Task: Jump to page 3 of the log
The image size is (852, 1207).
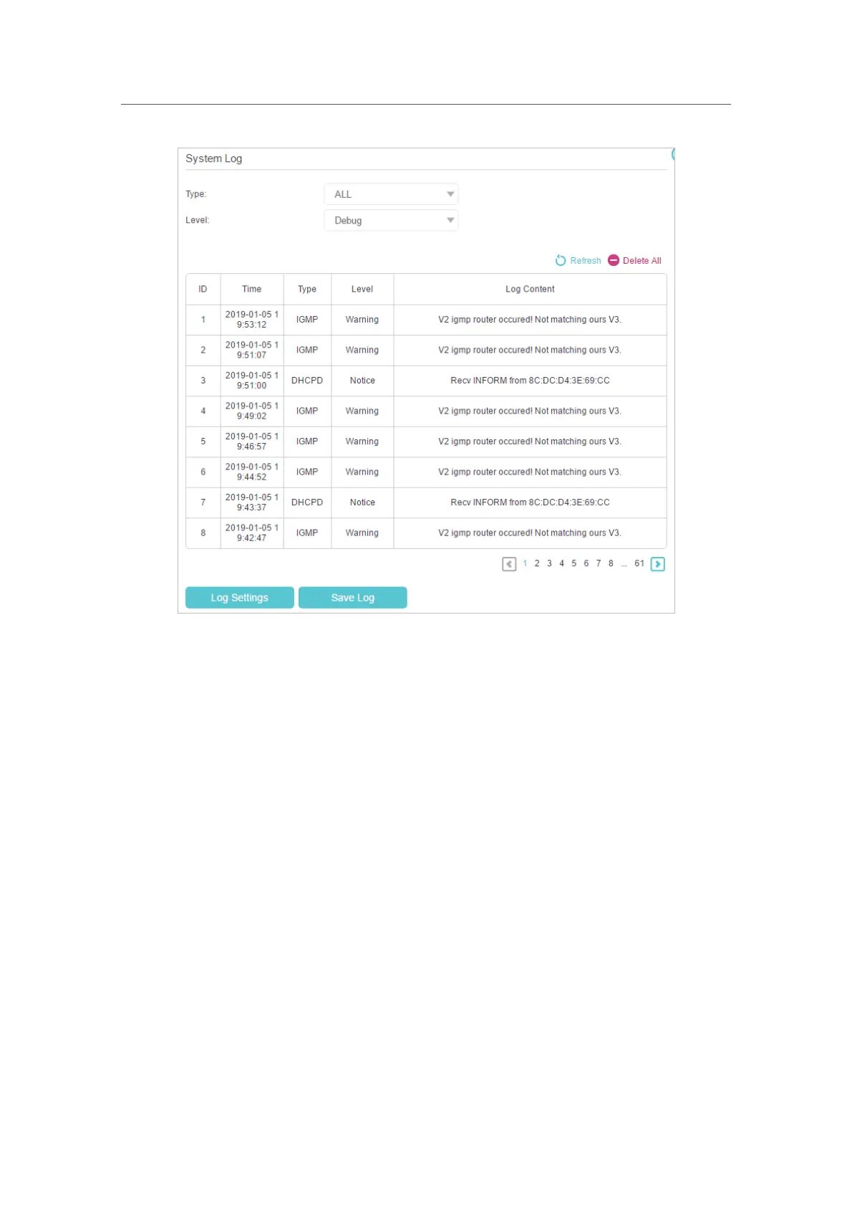Action: (x=549, y=563)
